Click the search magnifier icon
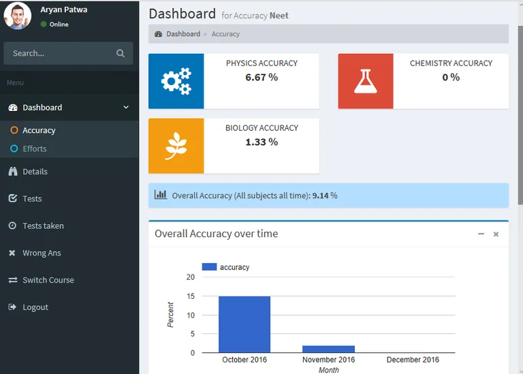 point(121,53)
